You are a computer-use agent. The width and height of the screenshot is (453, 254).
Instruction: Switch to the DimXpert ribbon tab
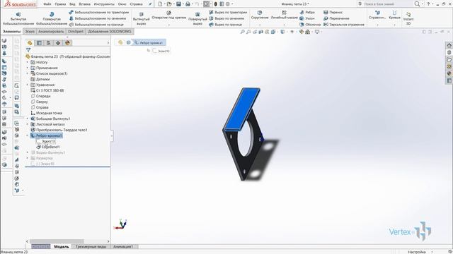[x=76, y=31]
